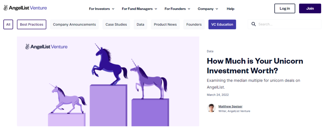The width and height of the screenshot is (326, 135).
Task: Expand the For Investors dropdown
Action: click(102, 9)
